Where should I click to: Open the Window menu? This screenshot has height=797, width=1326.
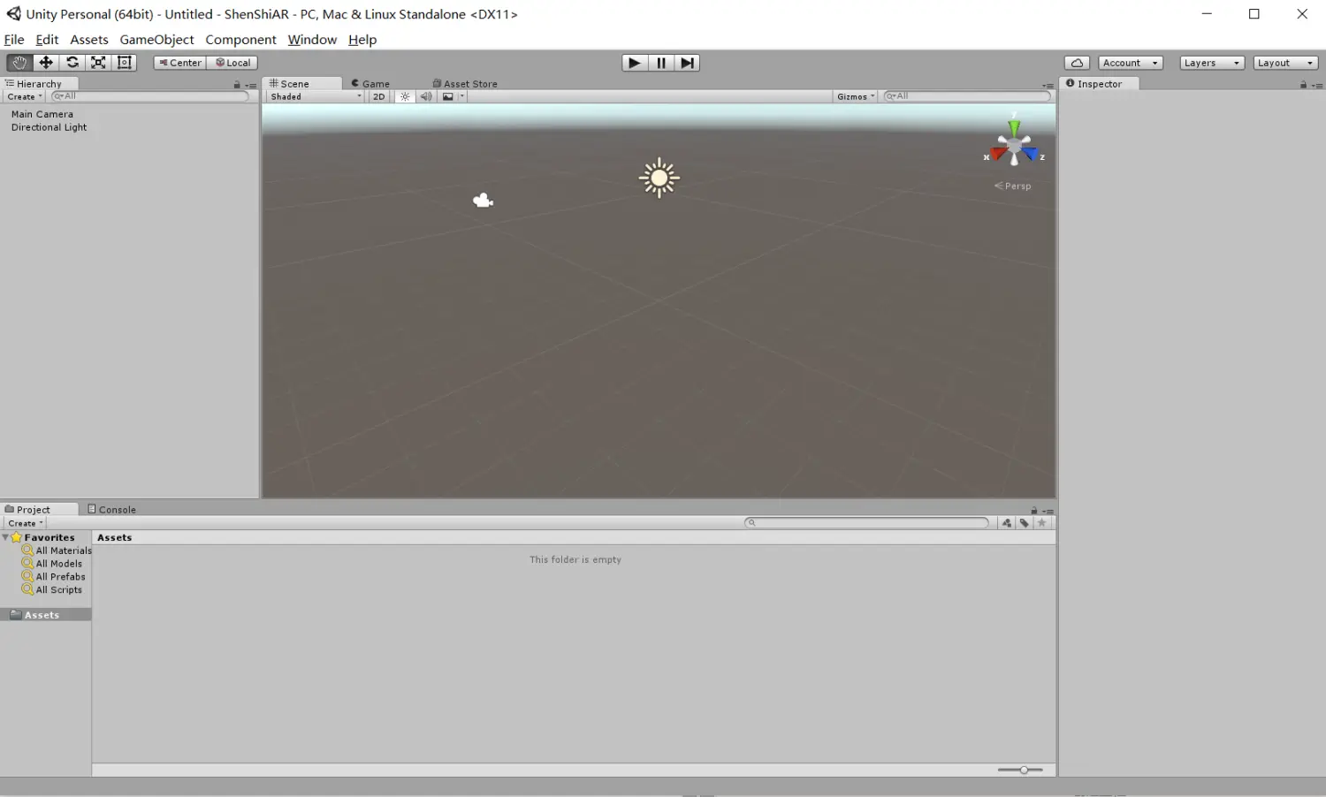(x=312, y=40)
